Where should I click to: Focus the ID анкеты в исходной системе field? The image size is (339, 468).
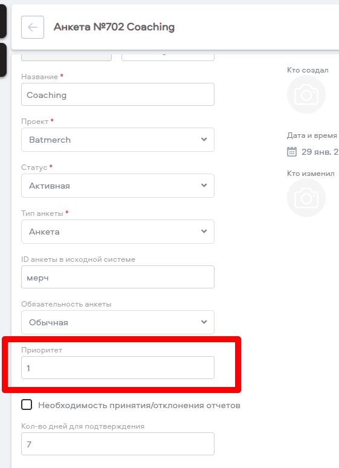coord(118,277)
